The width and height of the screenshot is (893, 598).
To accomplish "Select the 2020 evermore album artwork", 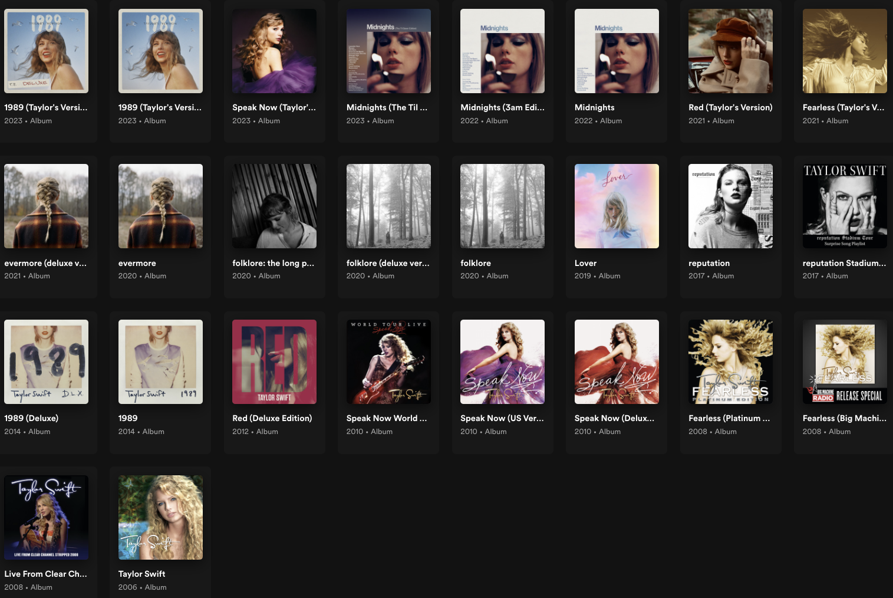I will 160,206.
